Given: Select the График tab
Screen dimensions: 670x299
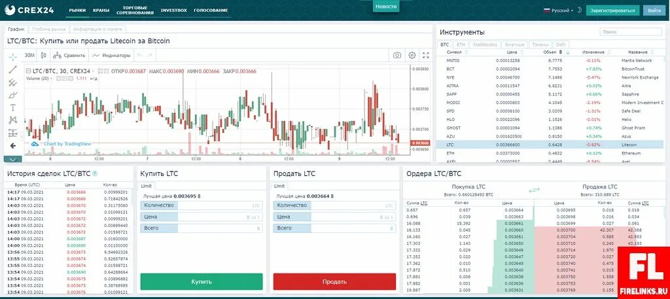Looking at the screenshot, I should click(x=16, y=29).
